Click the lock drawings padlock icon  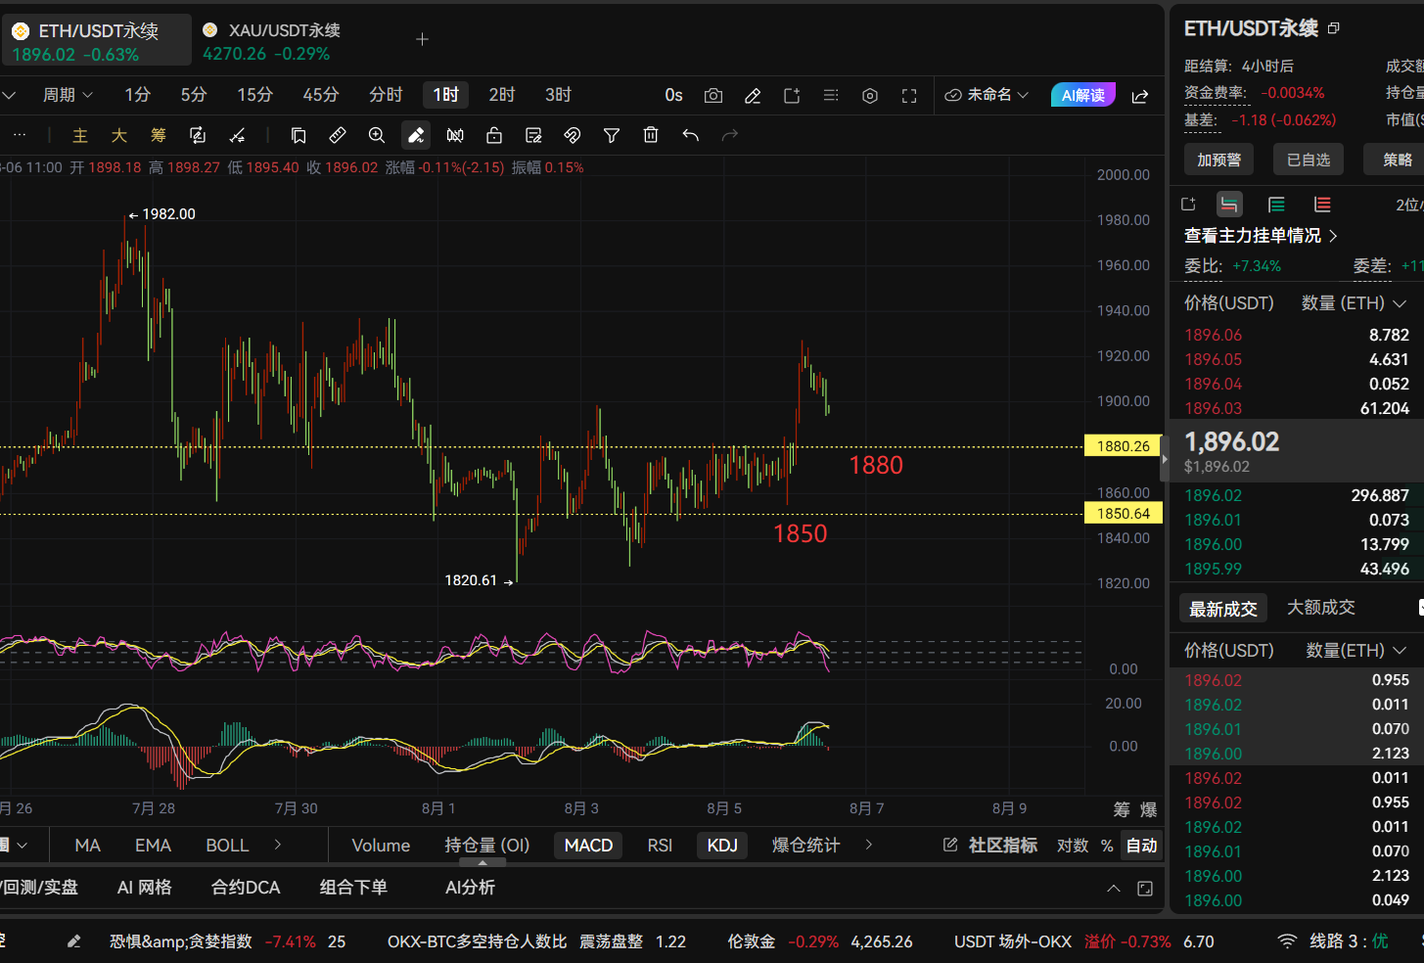494,135
